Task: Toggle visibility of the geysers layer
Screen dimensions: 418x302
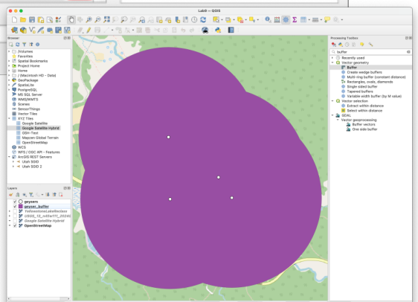Action: tap(15, 202)
